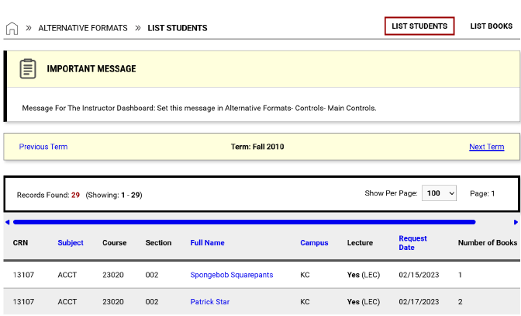The image size is (521, 316).
Task: Click the KC campus for Spongebob Squarepants
Action: [x=305, y=275]
